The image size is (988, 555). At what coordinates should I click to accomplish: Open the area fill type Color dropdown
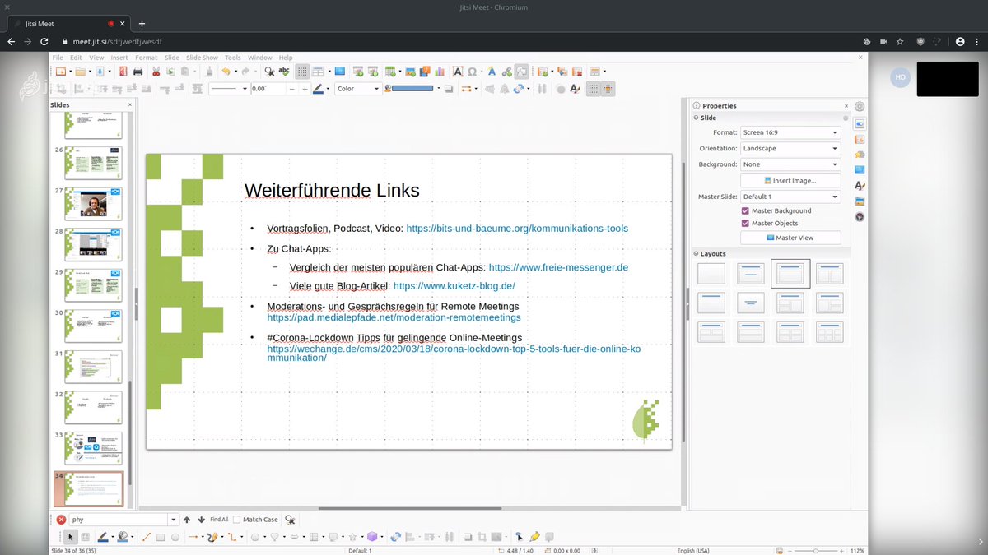tap(358, 89)
